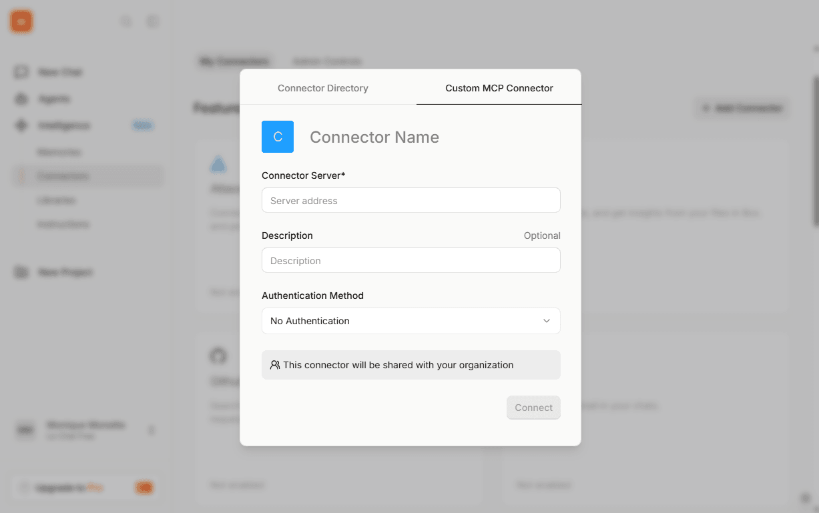
Task: Expand account options for Monique Morello
Action: point(152,430)
